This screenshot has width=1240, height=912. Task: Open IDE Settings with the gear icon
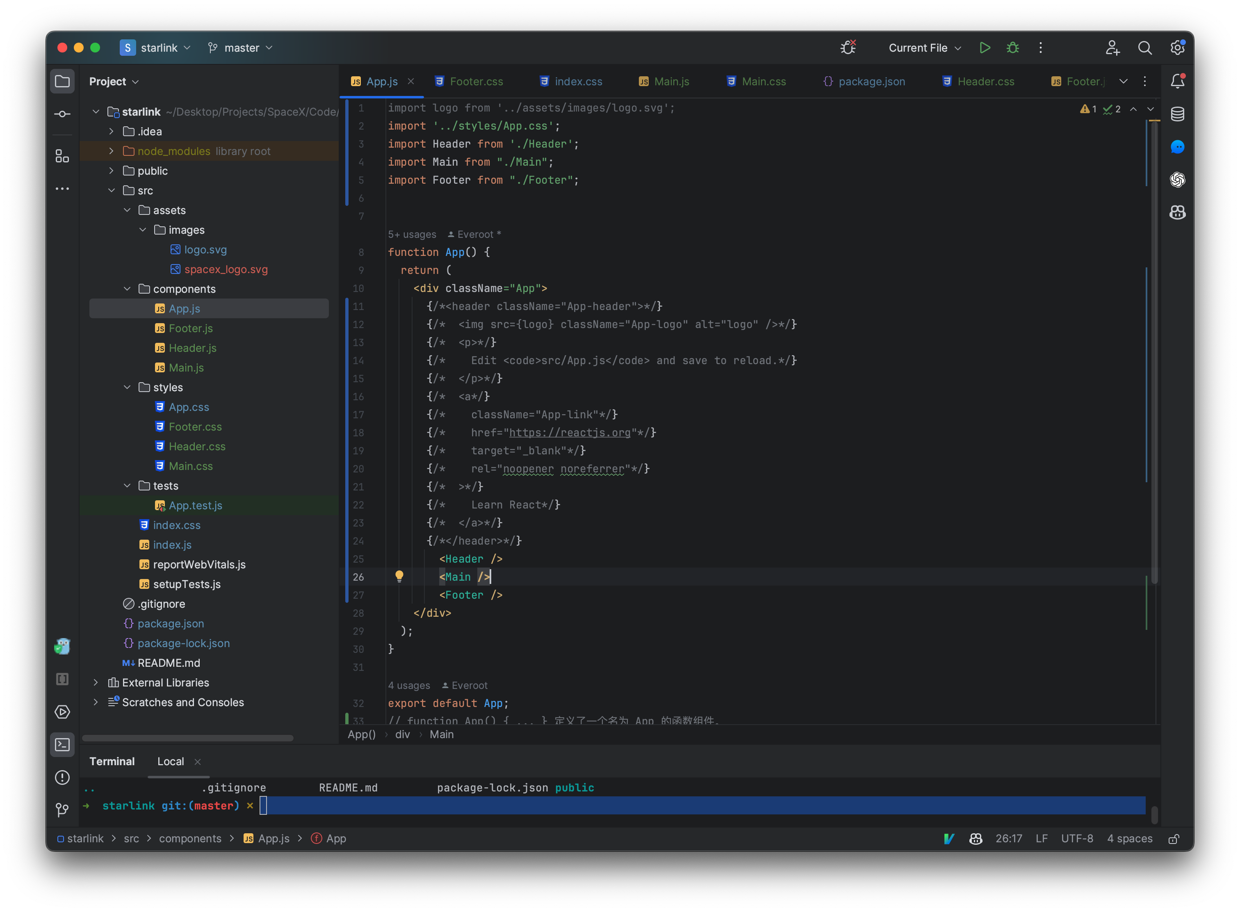[1177, 48]
